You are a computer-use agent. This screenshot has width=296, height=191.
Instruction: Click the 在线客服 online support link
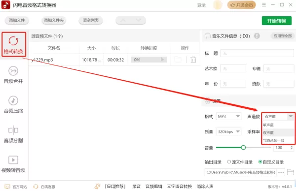(44, 187)
